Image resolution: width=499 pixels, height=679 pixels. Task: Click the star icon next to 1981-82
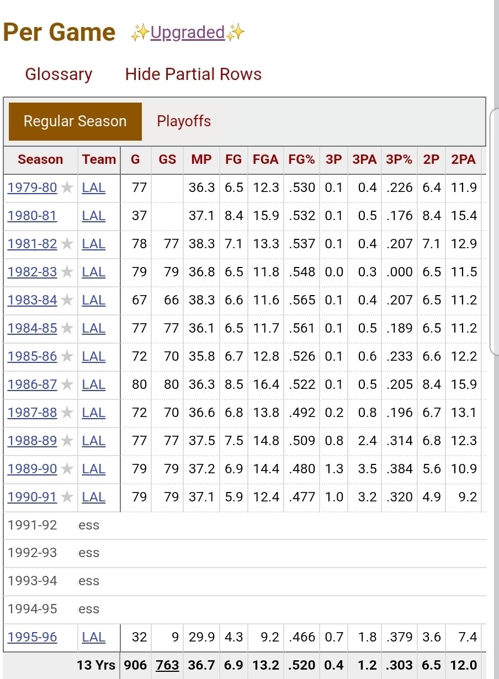point(67,244)
